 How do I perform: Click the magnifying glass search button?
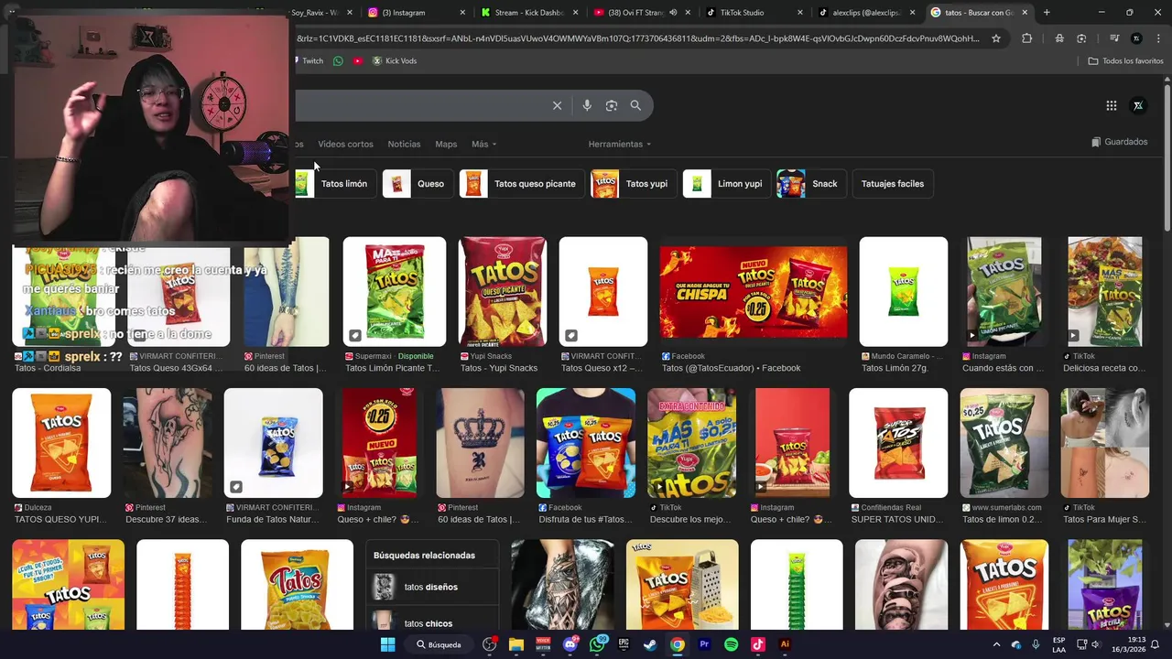coord(635,105)
